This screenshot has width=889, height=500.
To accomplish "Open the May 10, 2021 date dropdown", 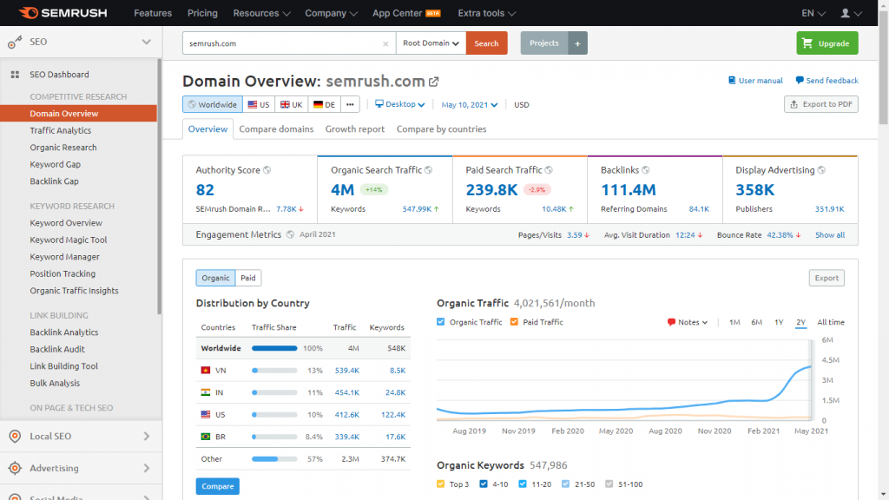I will click(470, 105).
